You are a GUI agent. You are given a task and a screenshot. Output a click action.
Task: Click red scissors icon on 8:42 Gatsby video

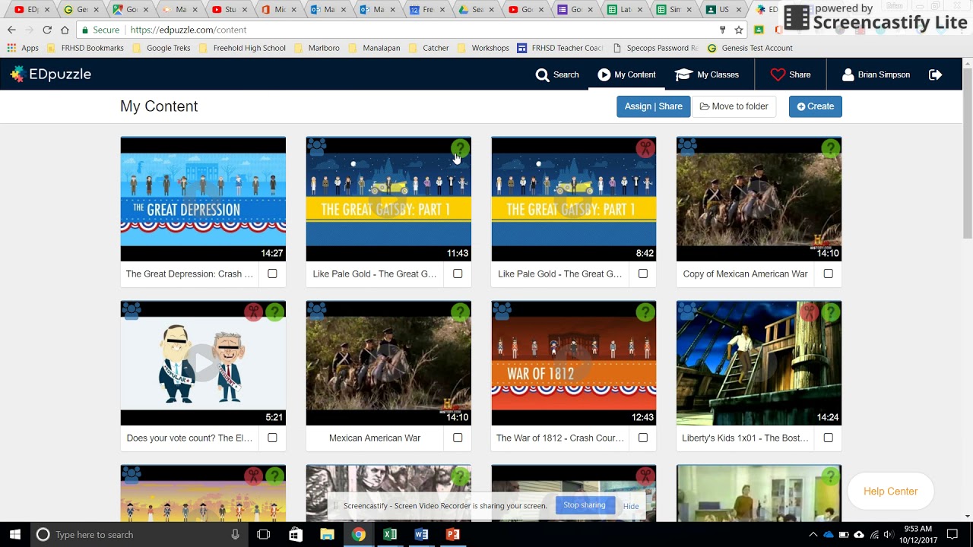pyautogui.click(x=645, y=148)
